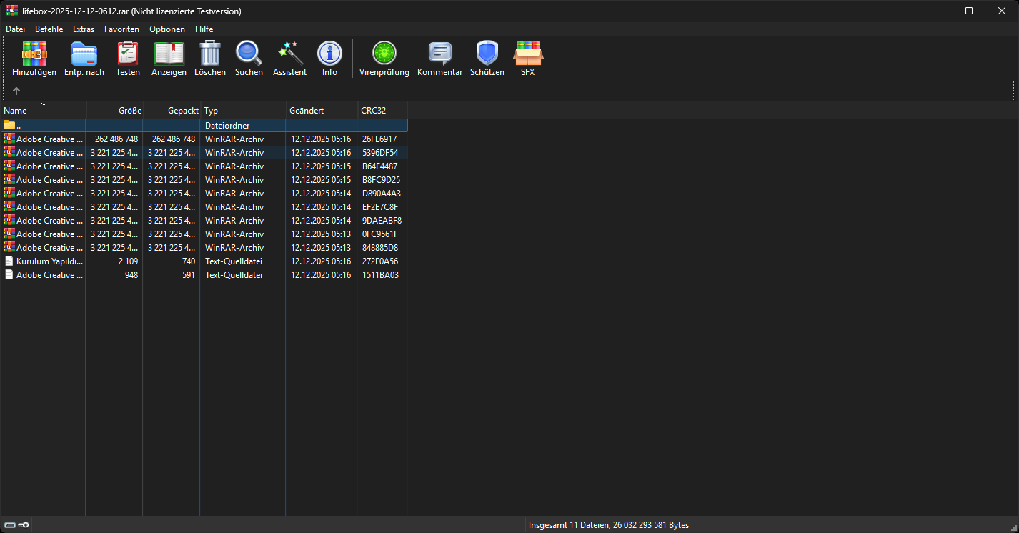Click the size value 948
This screenshot has height=533, width=1019.
click(131, 275)
